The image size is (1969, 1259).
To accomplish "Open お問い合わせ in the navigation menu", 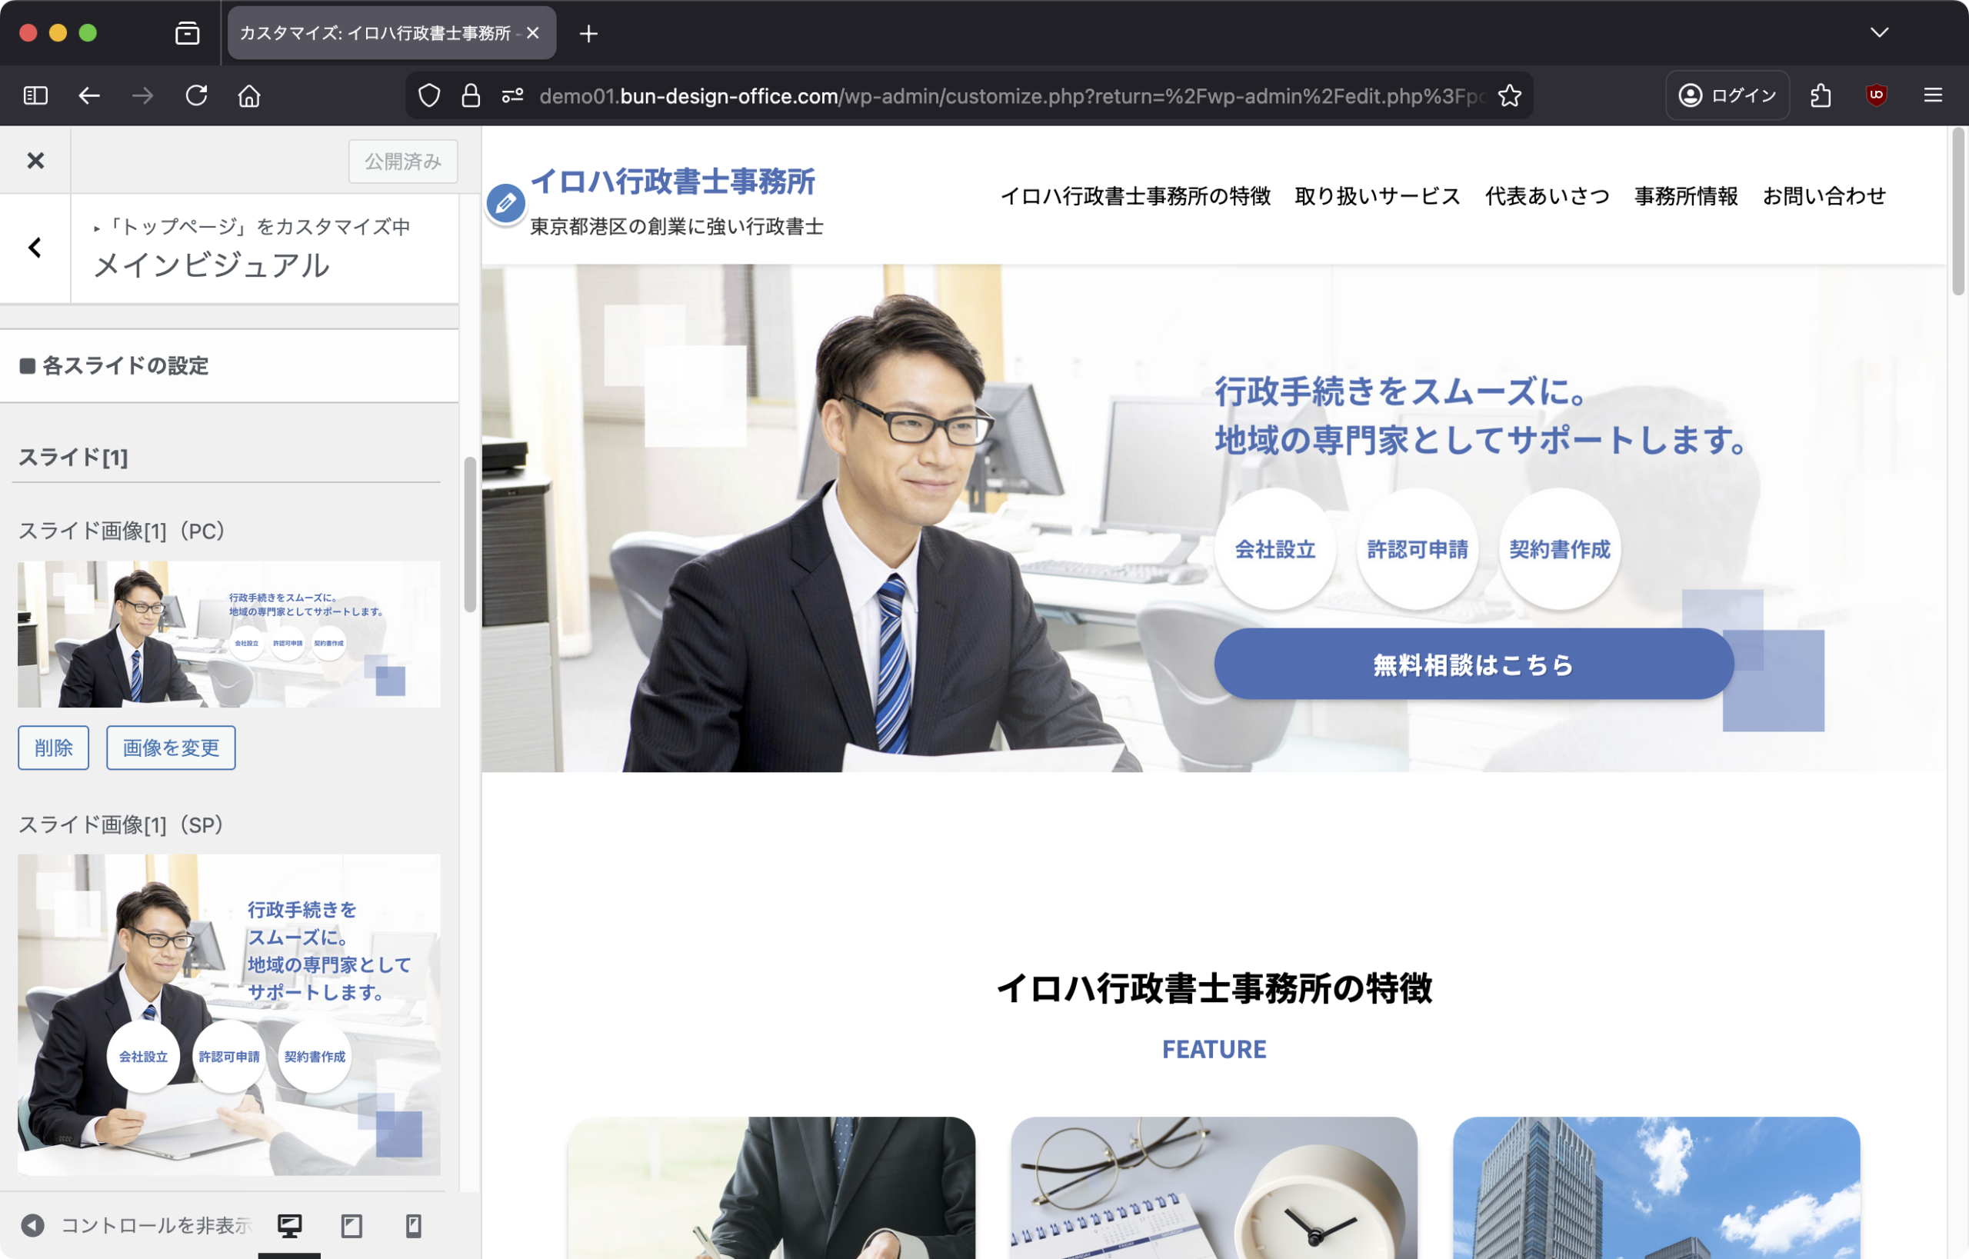I will (1824, 196).
